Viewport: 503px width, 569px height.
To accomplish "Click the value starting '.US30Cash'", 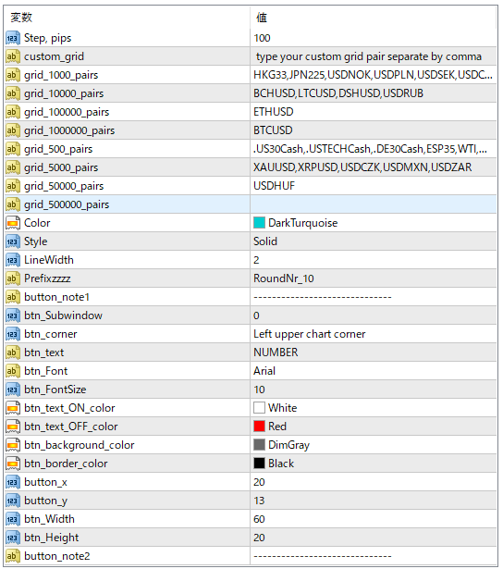I will coord(370,149).
